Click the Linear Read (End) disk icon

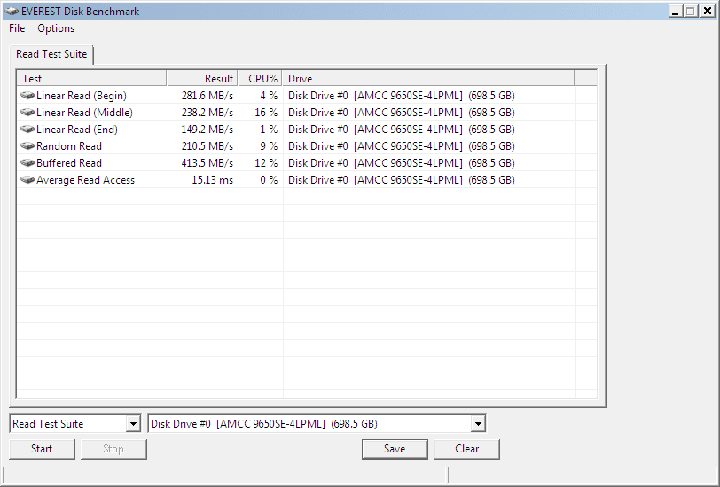pyautogui.click(x=27, y=130)
